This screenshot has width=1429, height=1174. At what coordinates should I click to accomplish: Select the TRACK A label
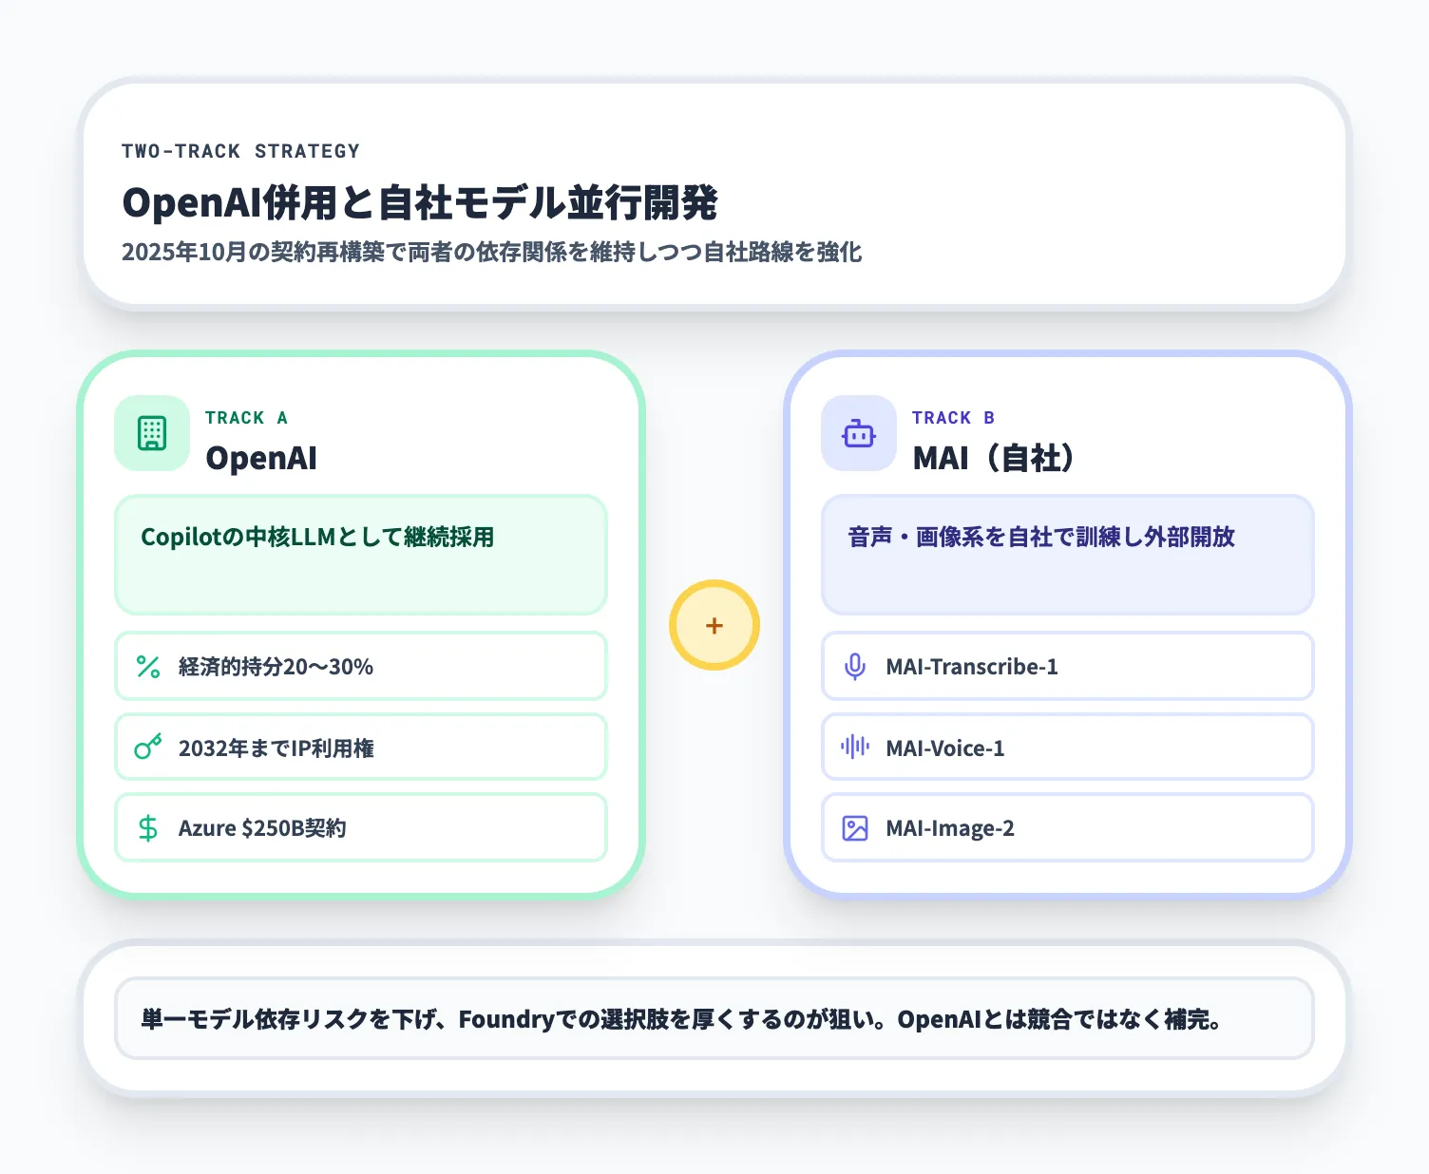coord(246,417)
